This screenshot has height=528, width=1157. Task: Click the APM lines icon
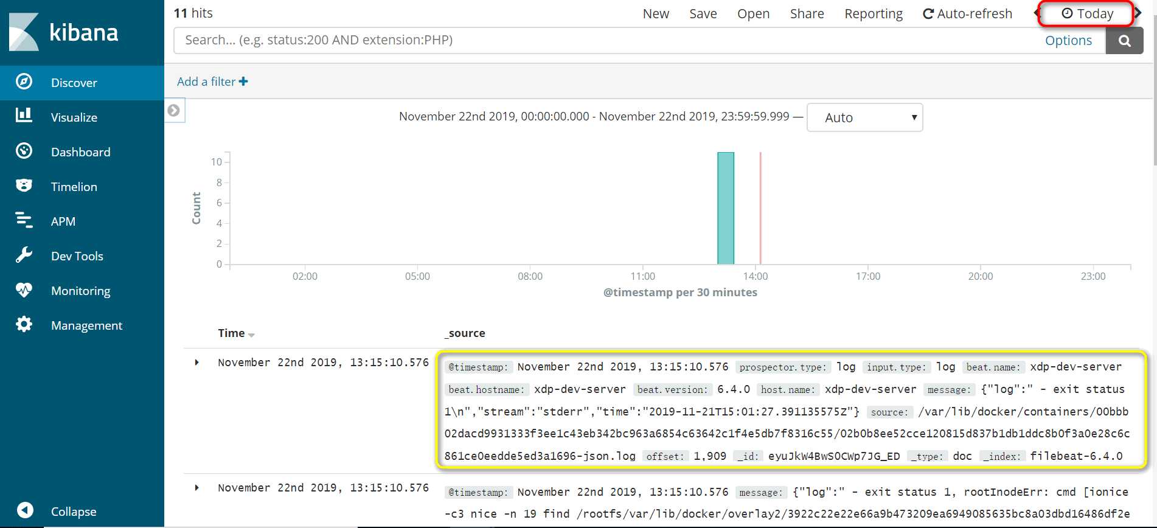(24, 220)
